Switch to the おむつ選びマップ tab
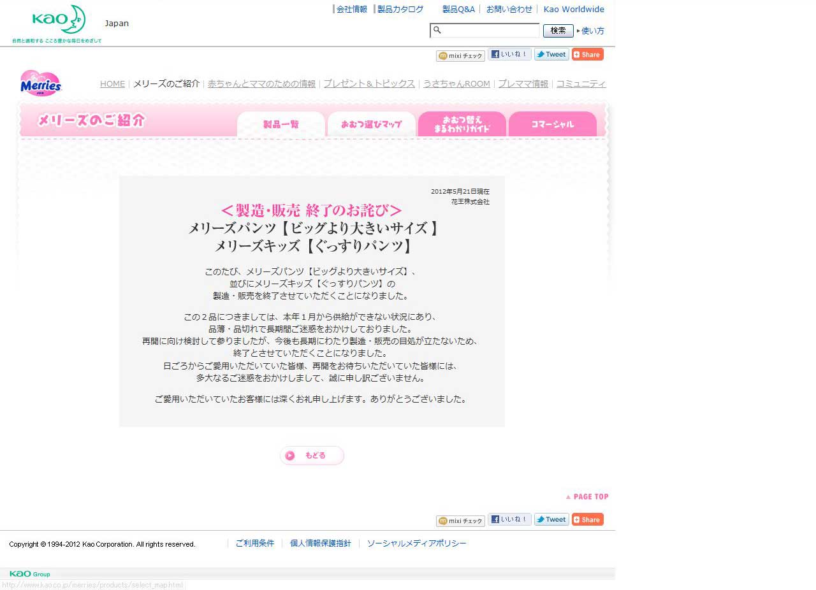Screen dimensions: 816x590 coord(371,125)
